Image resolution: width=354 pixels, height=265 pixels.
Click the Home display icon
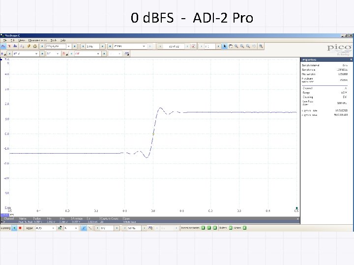pyautogui.click(x=35, y=46)
